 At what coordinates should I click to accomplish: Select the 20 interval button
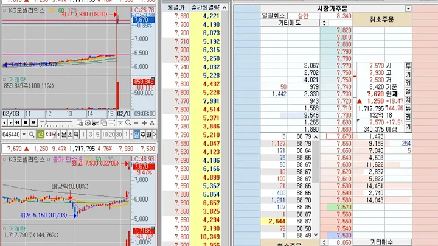pos(112,135)
